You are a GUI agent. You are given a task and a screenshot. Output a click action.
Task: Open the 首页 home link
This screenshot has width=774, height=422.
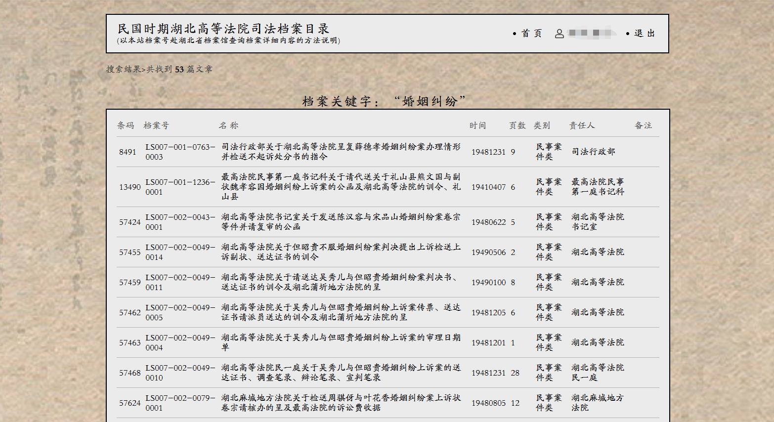pyautogui.click(x=531, y=33)
